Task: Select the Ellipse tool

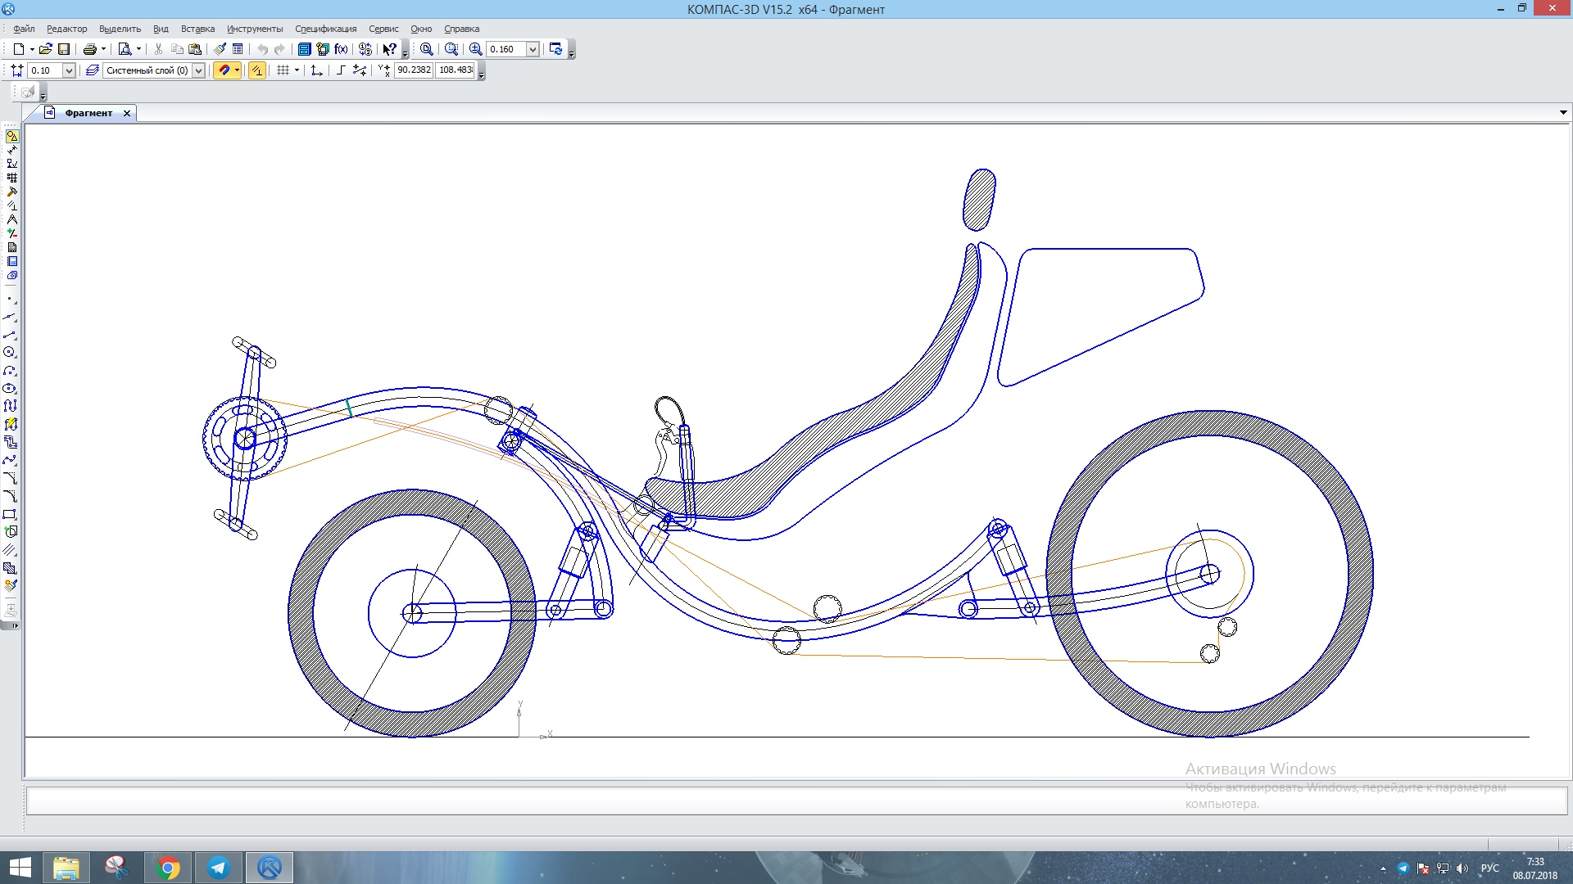Action: [x=10, y=388]
